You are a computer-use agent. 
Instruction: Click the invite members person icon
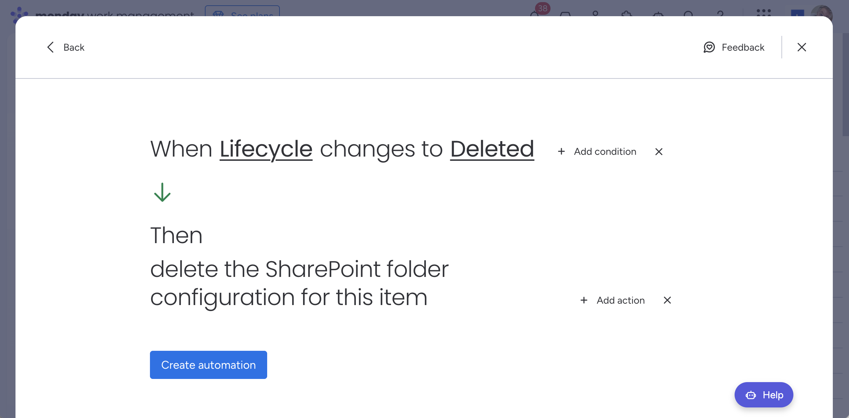(595, 15)
